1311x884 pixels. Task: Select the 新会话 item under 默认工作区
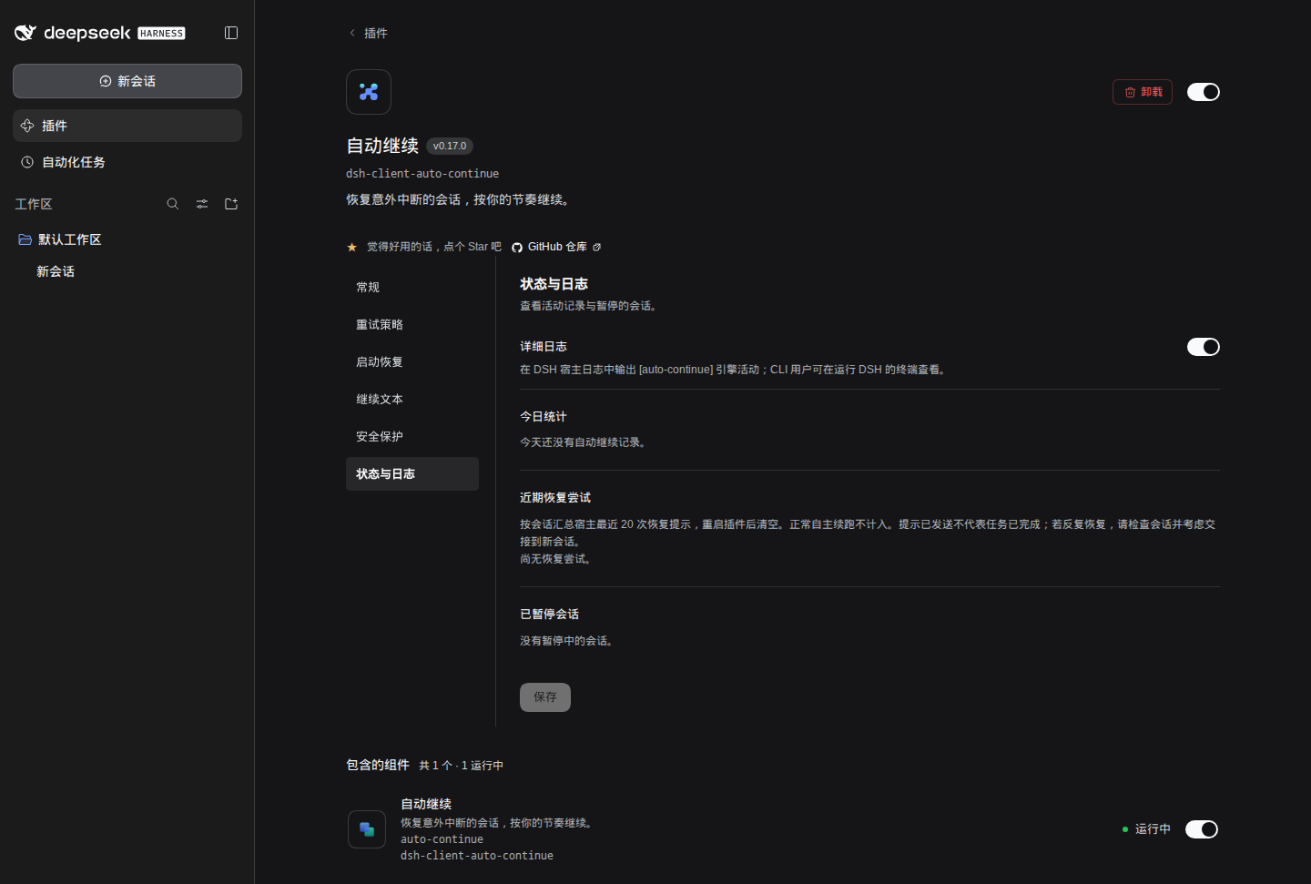pos(127,271)
